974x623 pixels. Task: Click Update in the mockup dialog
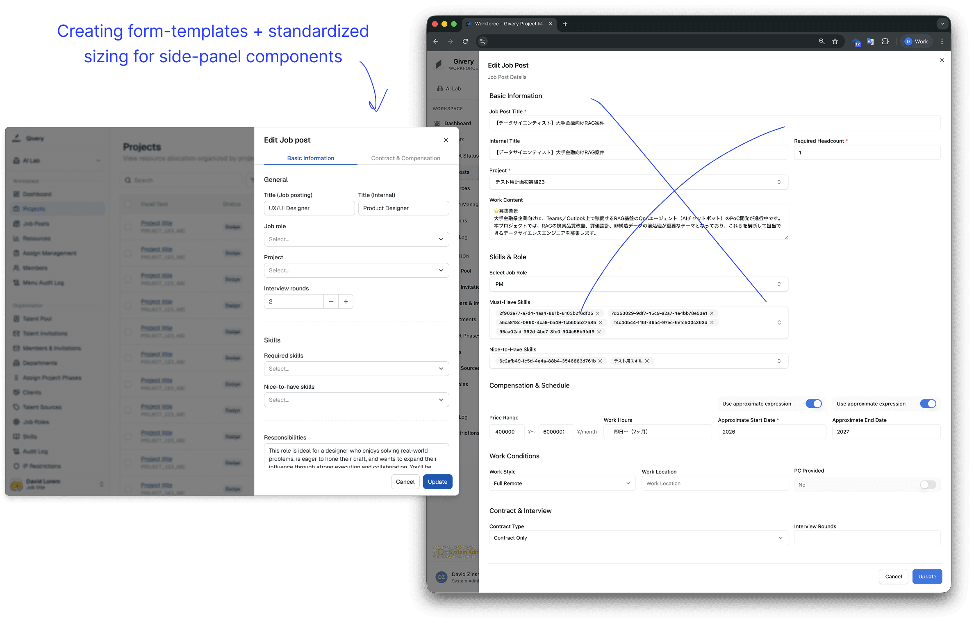click(438, 482)
